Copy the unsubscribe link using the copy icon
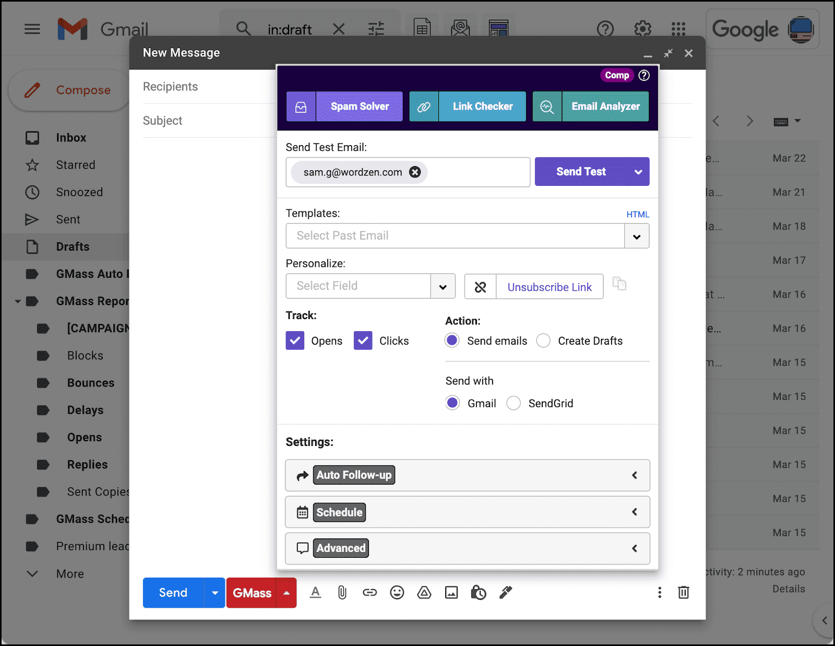The image size is (835, 646). (619, 284)
